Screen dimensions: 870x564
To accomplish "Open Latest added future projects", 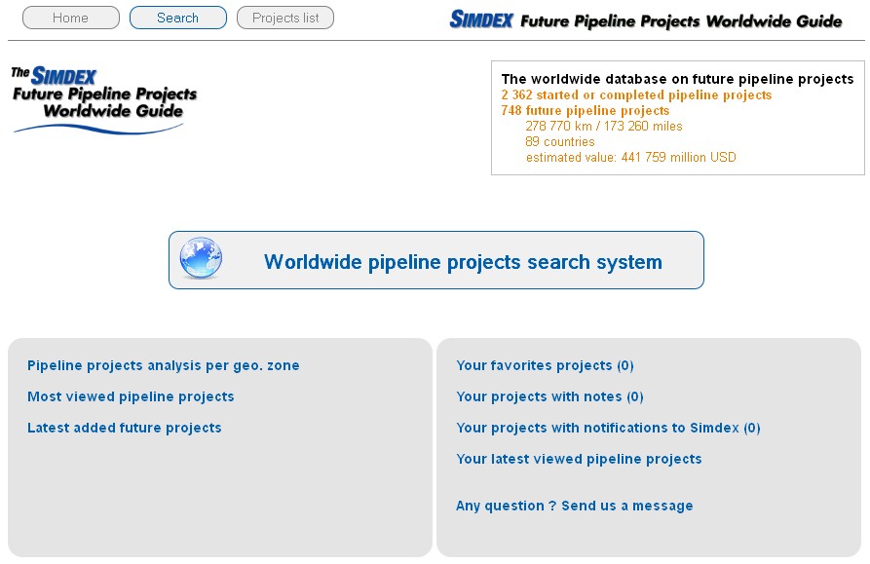I will coord(125,428).
